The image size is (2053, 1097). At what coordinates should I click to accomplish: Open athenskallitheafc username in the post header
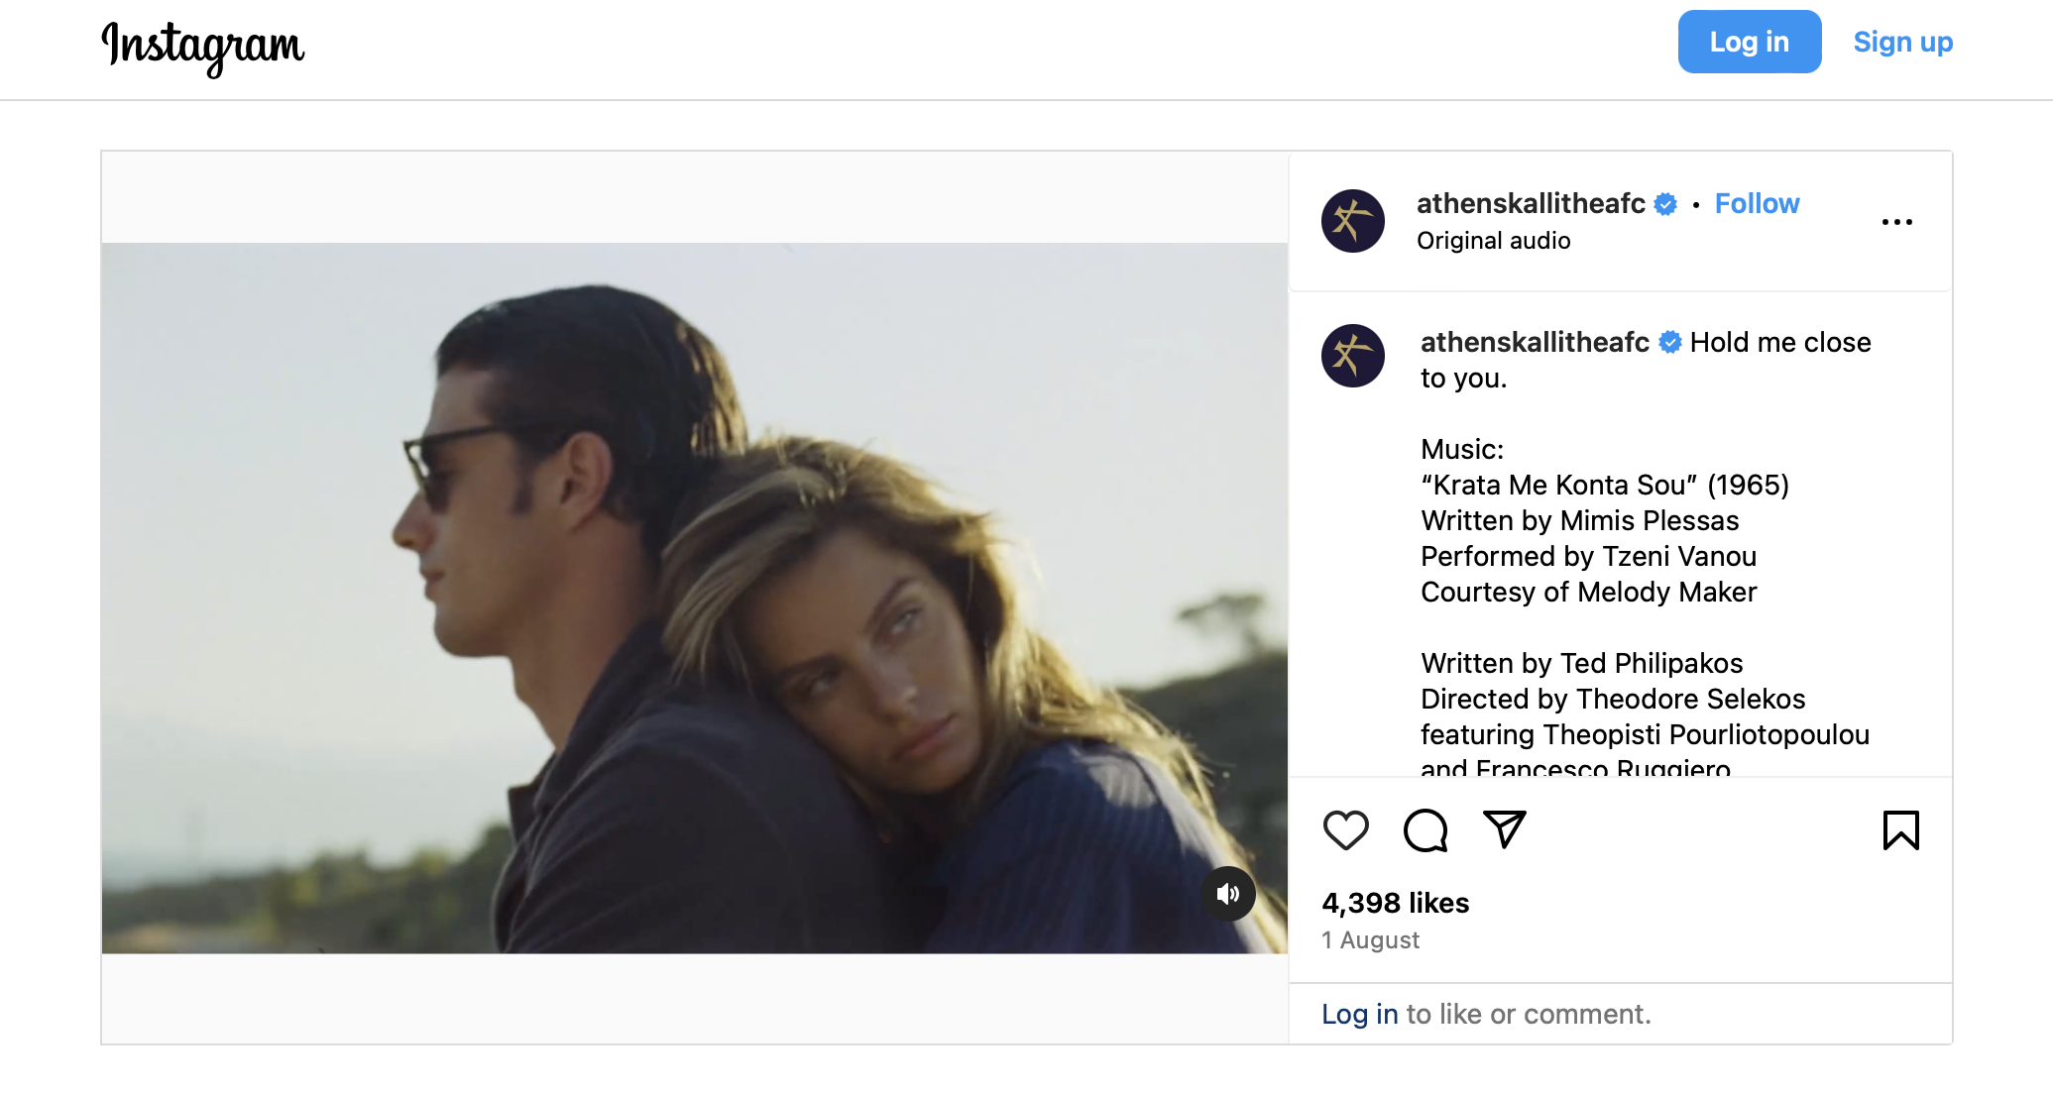(x=1531, y=203)
